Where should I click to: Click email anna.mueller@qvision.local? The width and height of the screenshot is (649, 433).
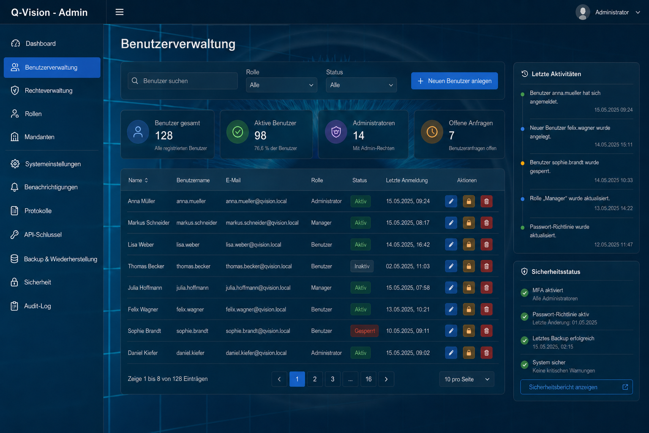click(256, 201)
